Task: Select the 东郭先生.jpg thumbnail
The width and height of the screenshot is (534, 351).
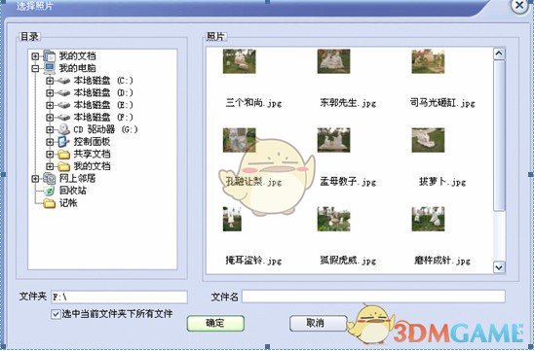Action: click(x=333, y=61)
